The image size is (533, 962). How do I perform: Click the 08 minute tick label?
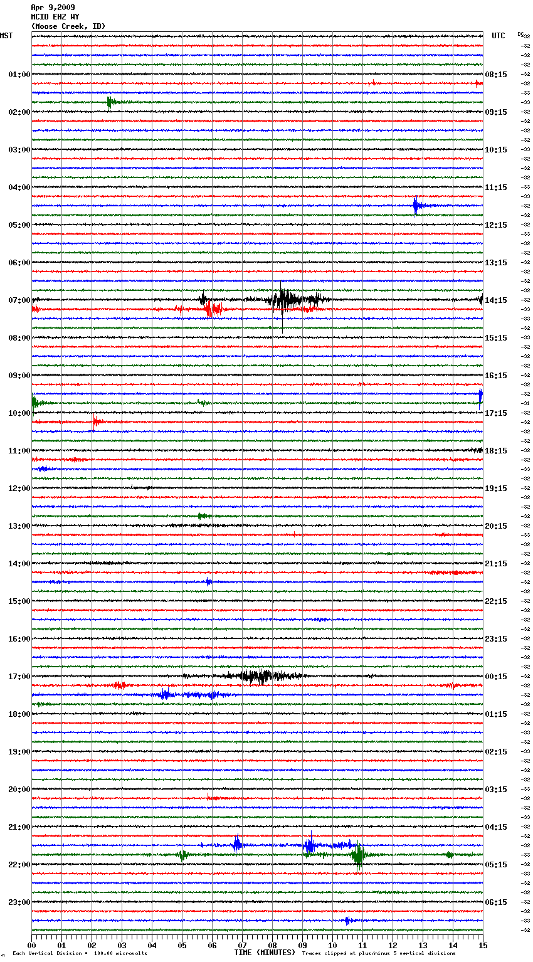[272, 945]
